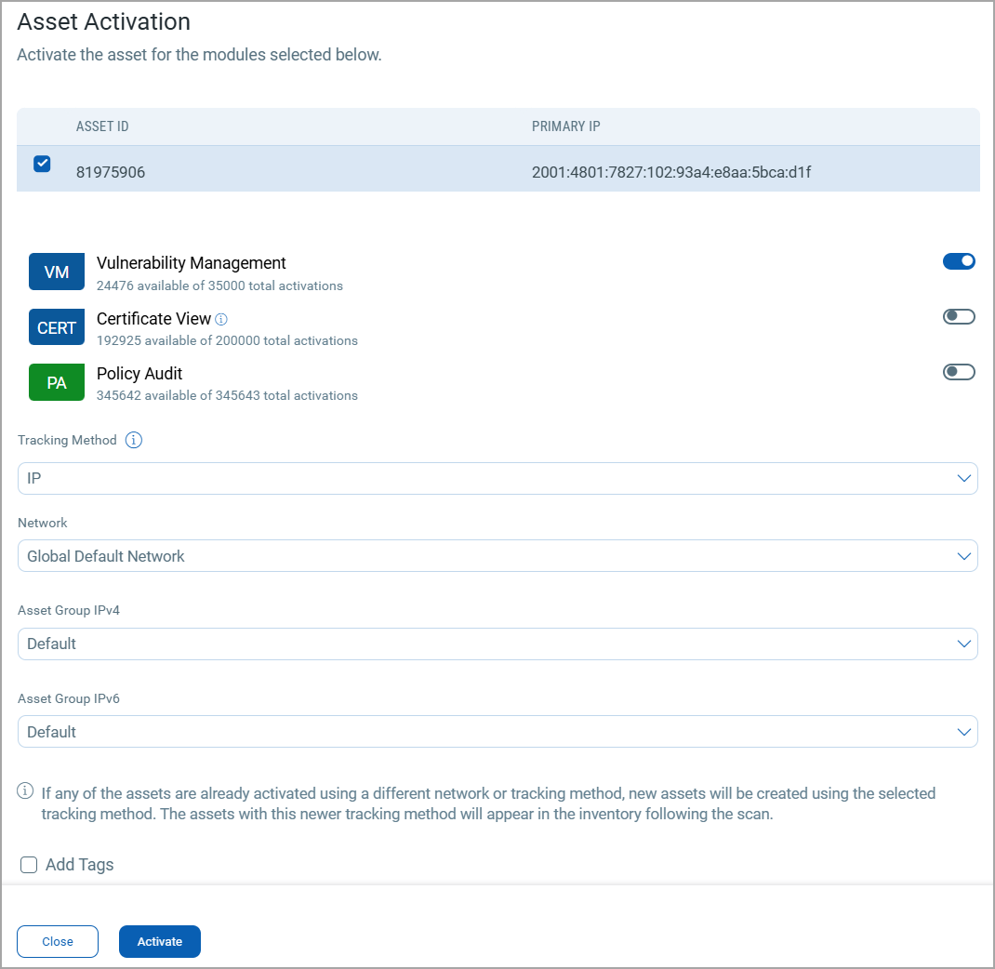The height and width of the screenshot is (969, 995).
Task: Expand the Asset Group IPv6 dropdown
Action: coord(497,732)
